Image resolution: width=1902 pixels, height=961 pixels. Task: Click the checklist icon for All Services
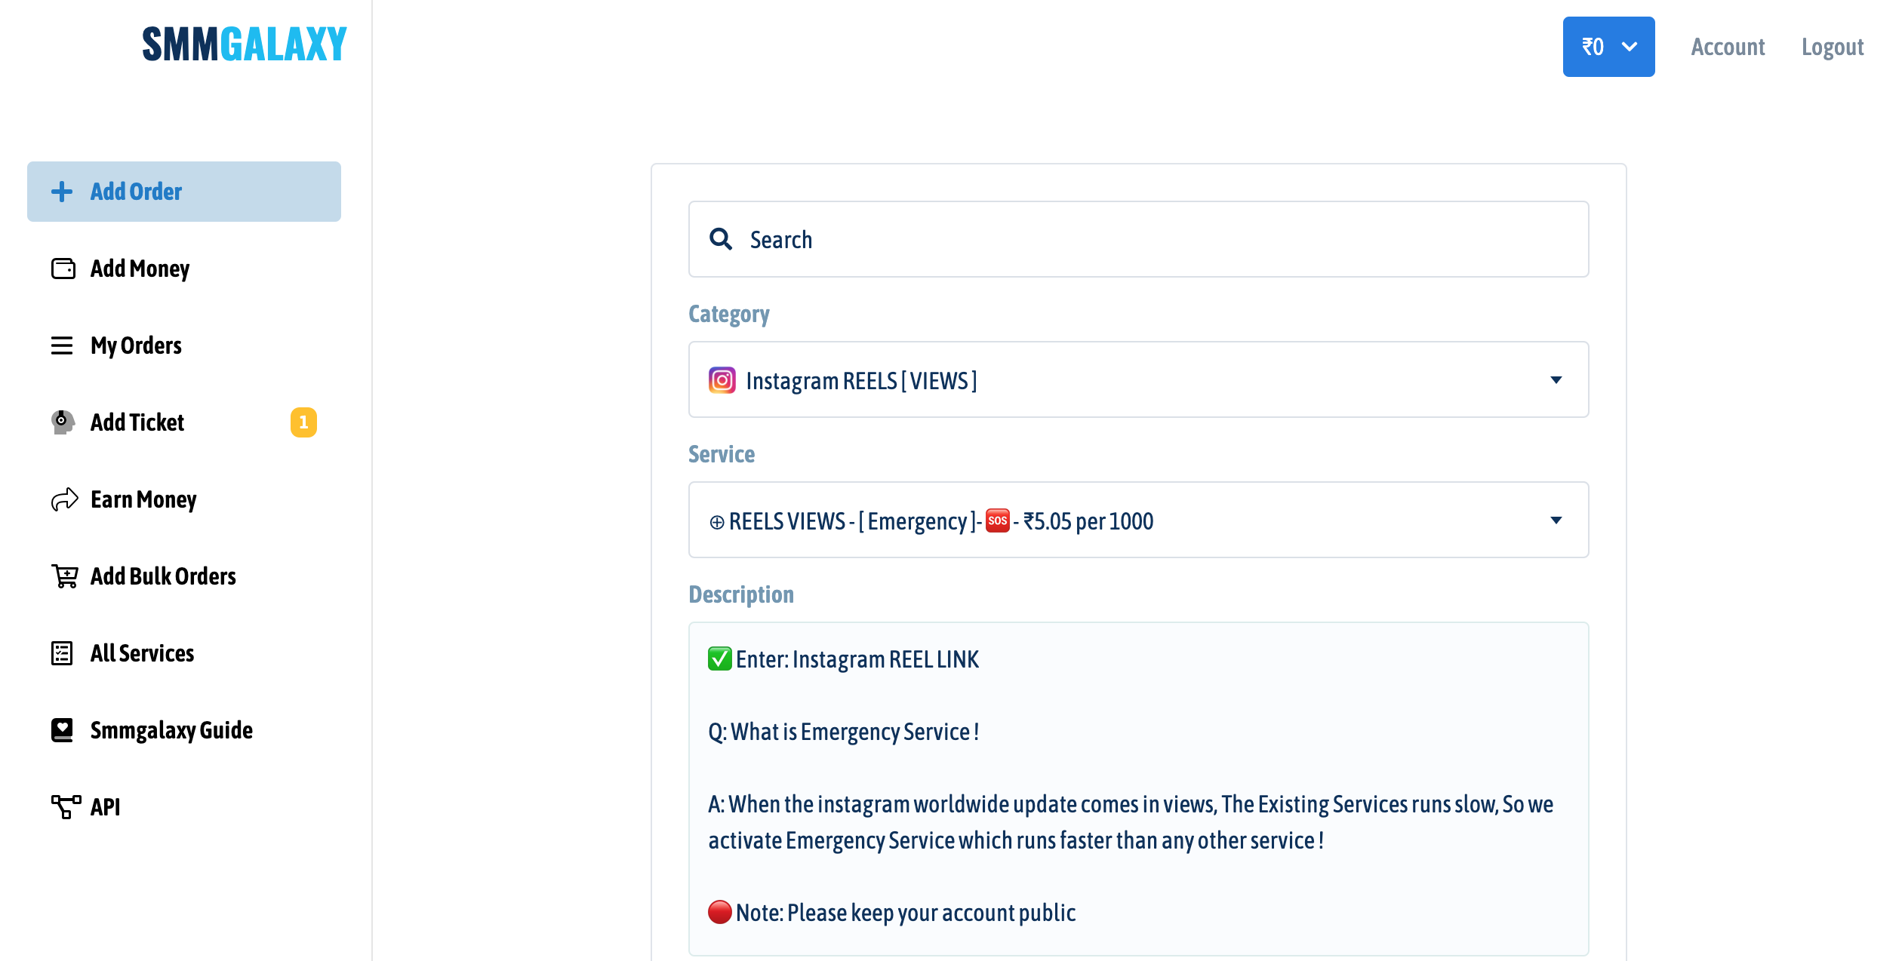[62, 653]
